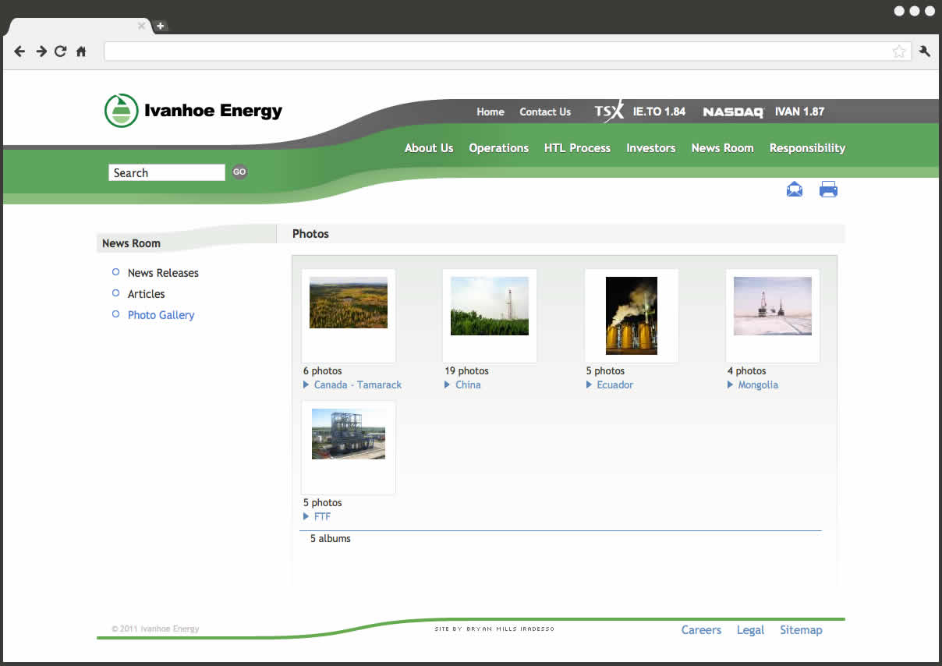Go to browser home icon
The height and width of the screenshot is (666, 942).
pos(81,51)
